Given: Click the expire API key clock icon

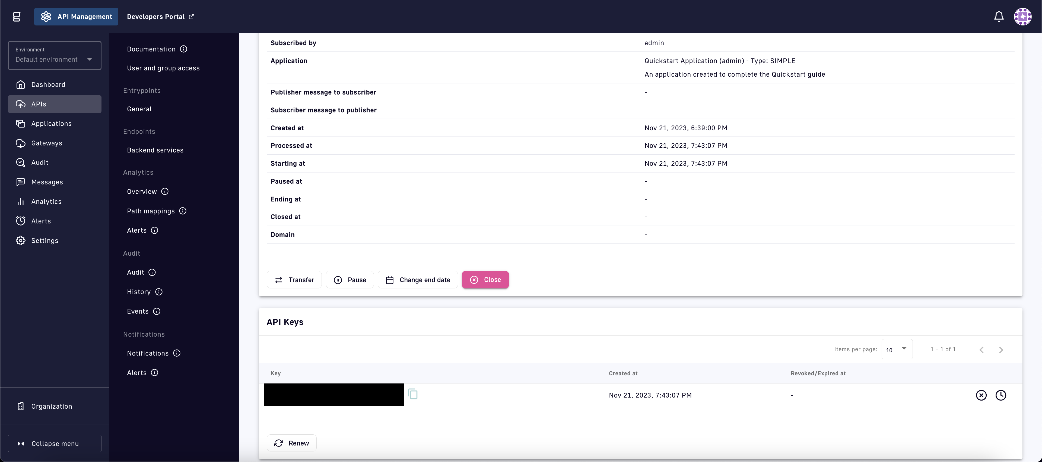Looking at the screenshot, I should [1000, 395].
